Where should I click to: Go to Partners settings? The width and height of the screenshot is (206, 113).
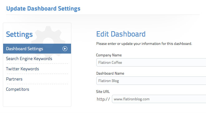pos(14,79)
